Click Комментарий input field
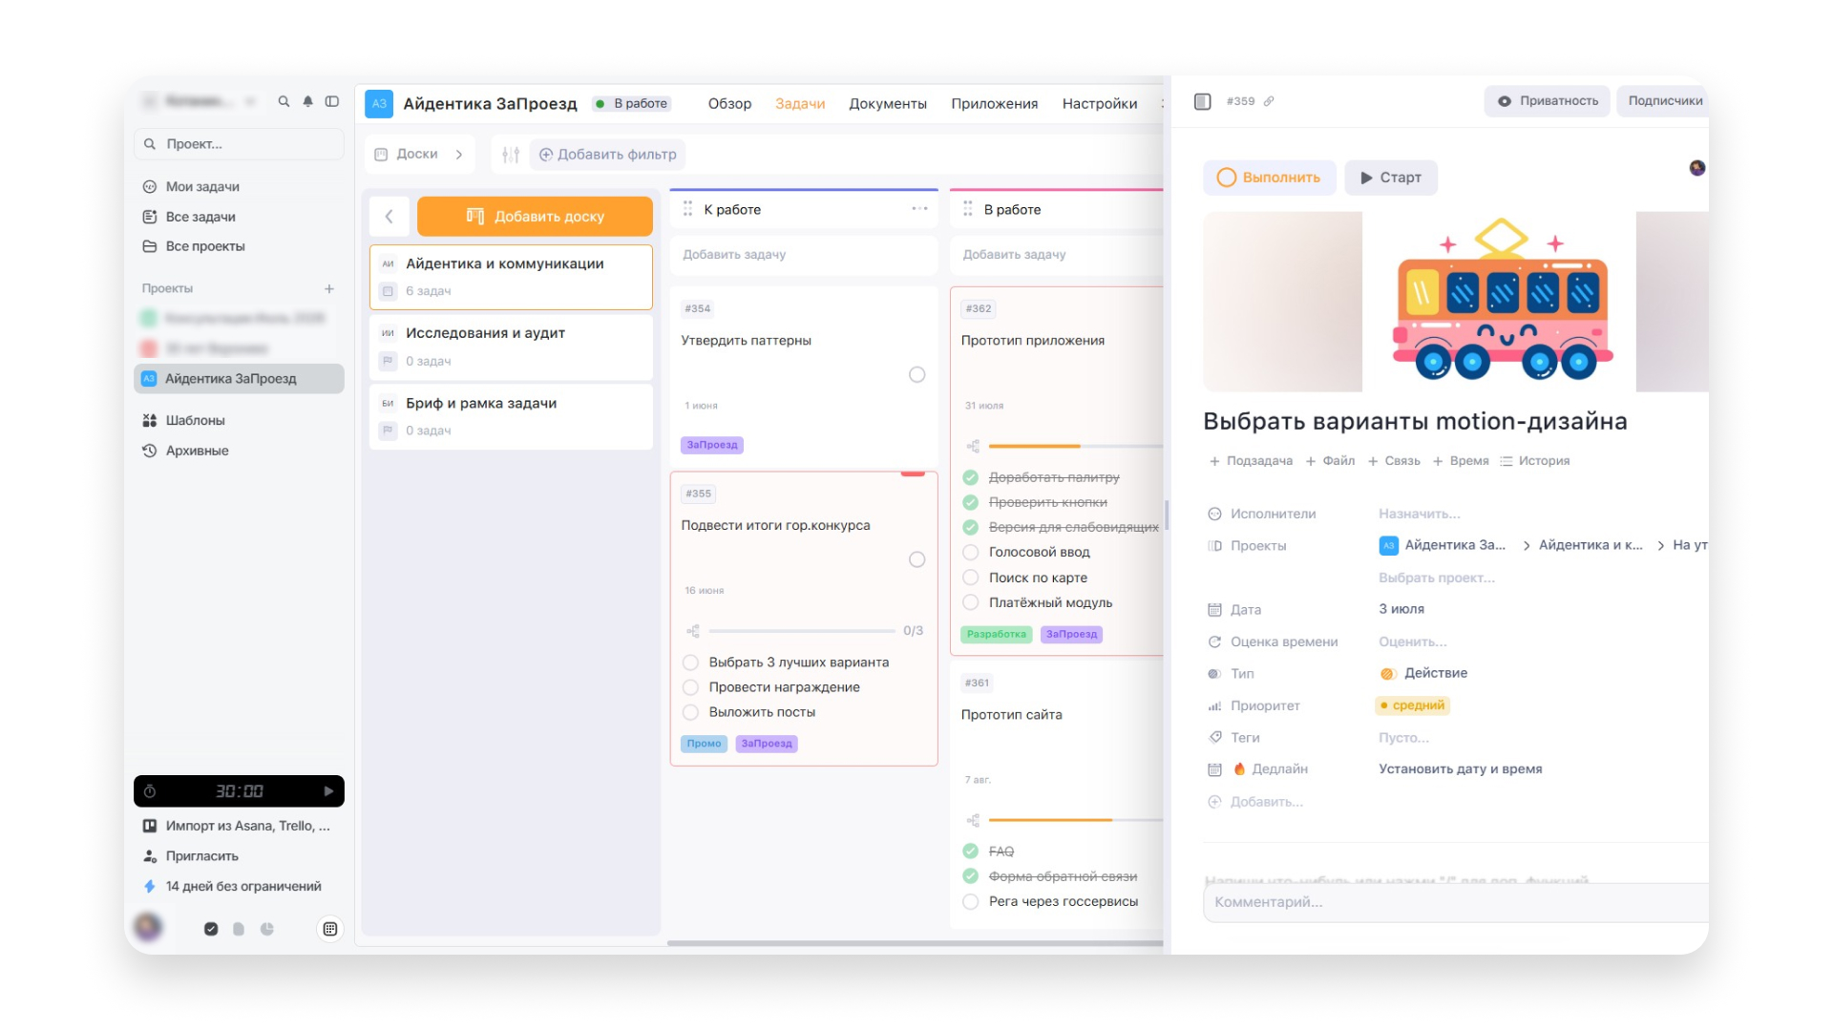Viewport: 1833px width, 1031px height. click(1455, 902)
